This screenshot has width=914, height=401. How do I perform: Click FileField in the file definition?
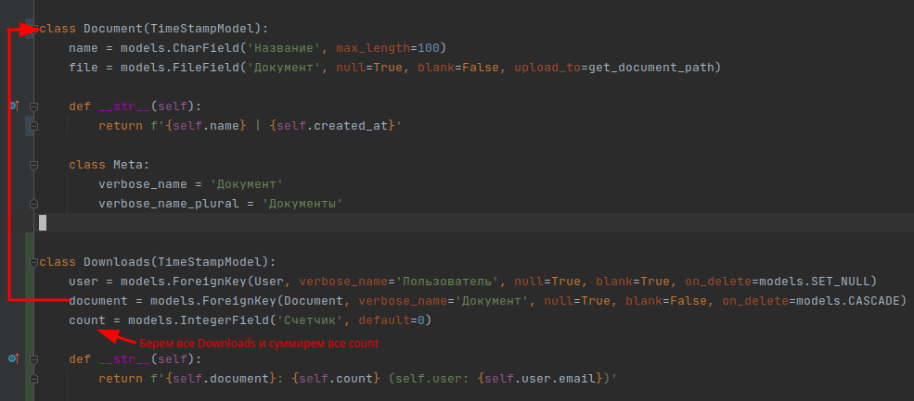point(207,68)
